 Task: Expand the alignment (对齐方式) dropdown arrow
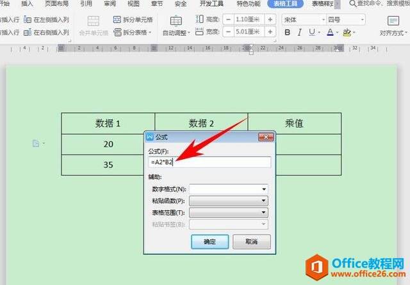coord(406,33)
